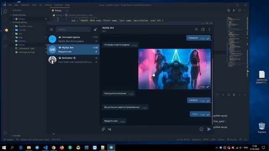
Task: Open the VS Code activity icon with yellow badge
Action: point(6,30)
